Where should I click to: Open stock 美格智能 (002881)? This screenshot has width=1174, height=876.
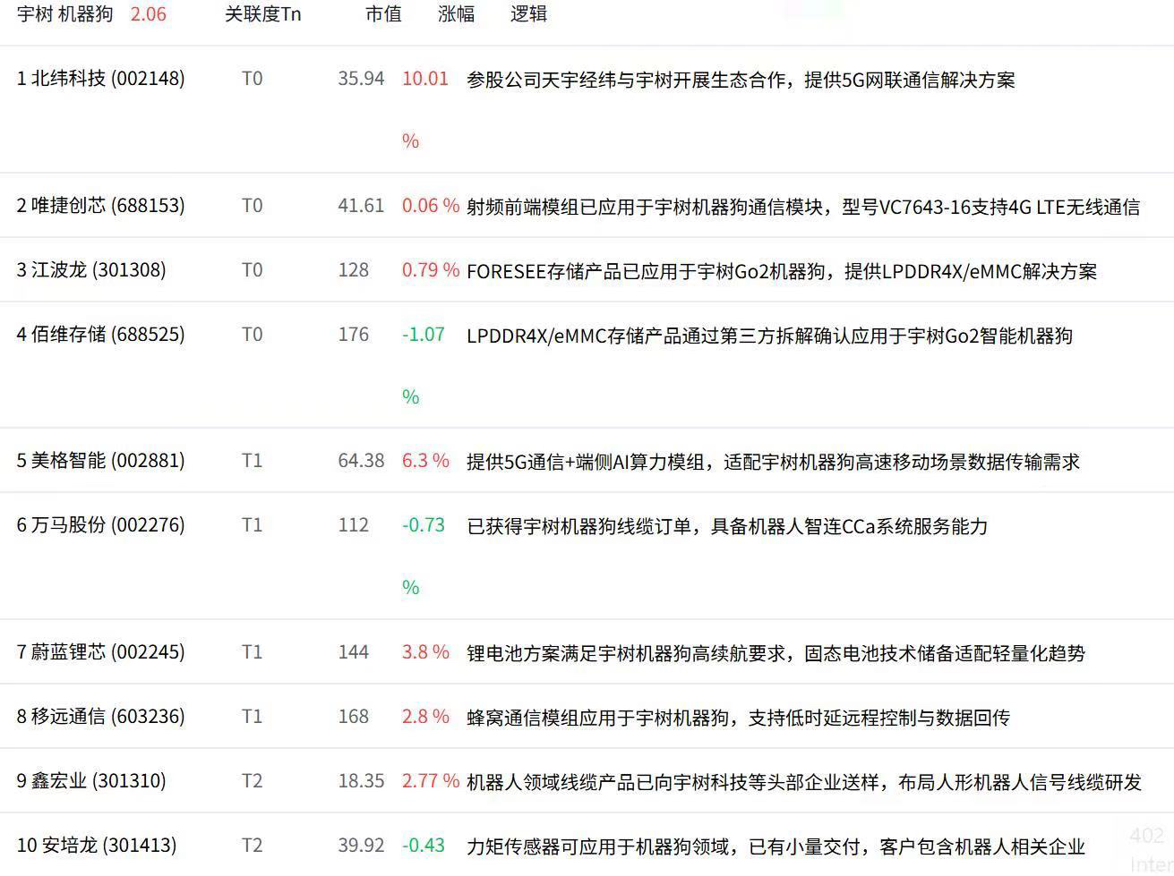(x=101, y=461)
